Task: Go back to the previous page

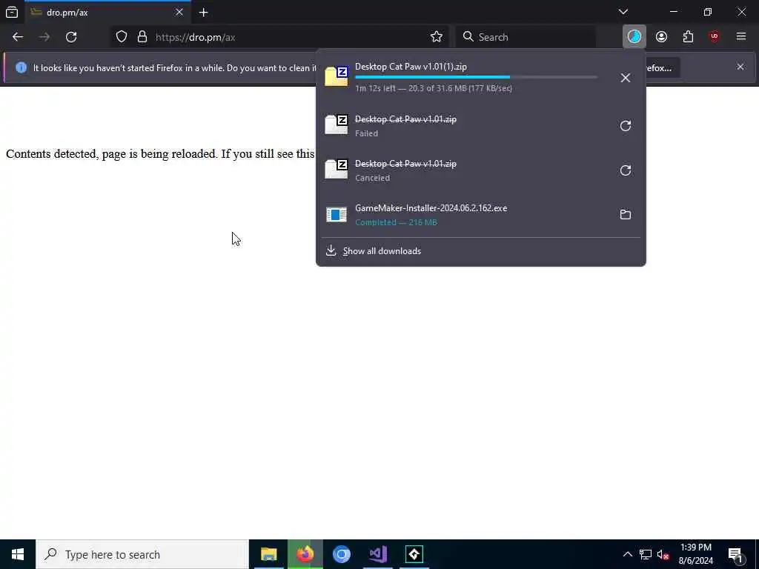Action: (18, 37)
